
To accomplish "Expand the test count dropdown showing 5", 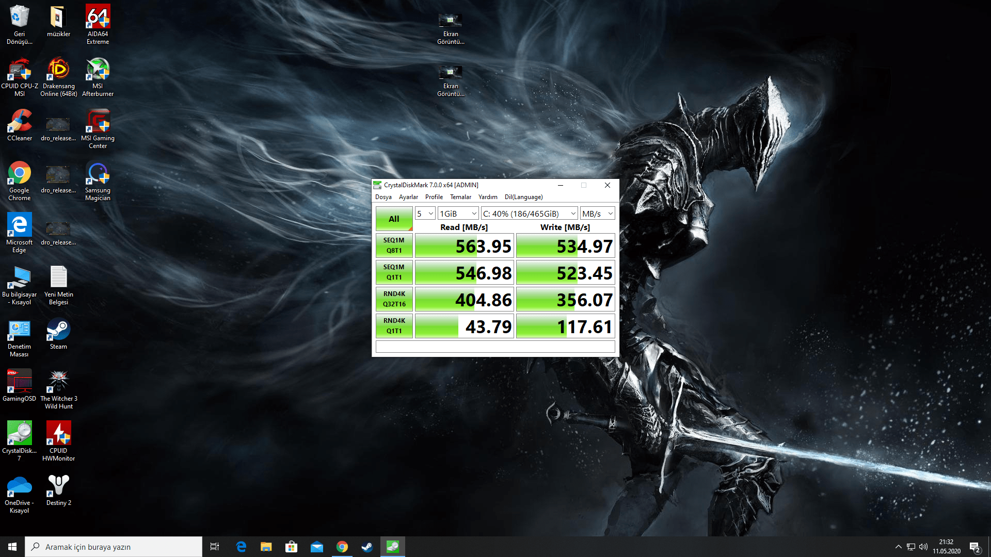I will point(425,214).
